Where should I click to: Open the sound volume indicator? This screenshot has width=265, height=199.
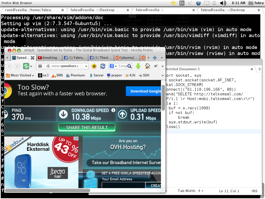[223, 3]
